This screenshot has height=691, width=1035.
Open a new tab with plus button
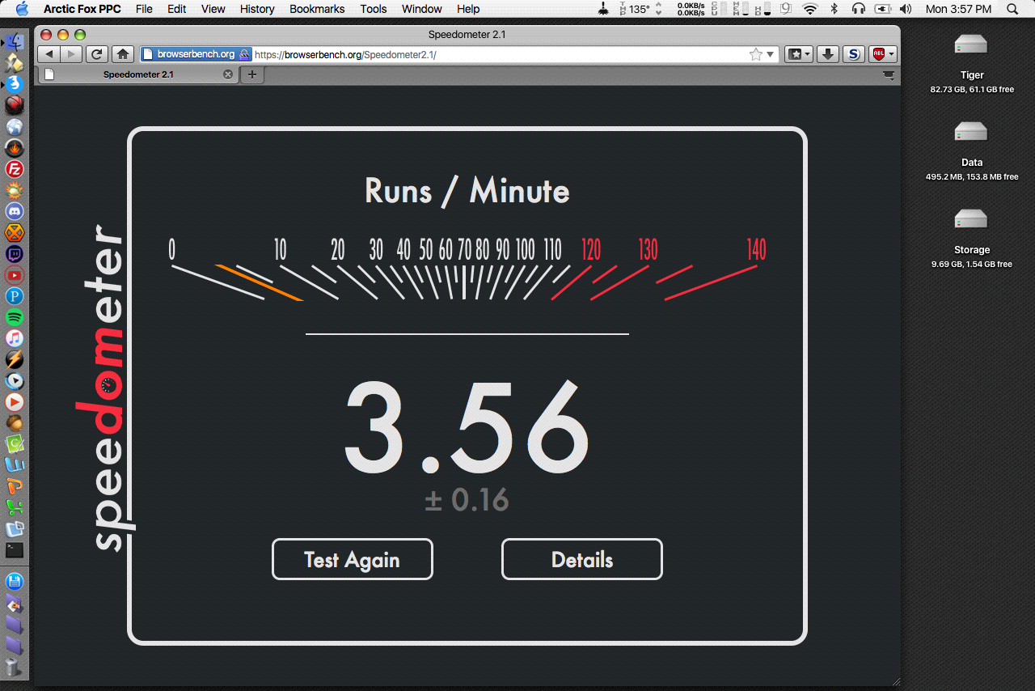click(252, 74)
